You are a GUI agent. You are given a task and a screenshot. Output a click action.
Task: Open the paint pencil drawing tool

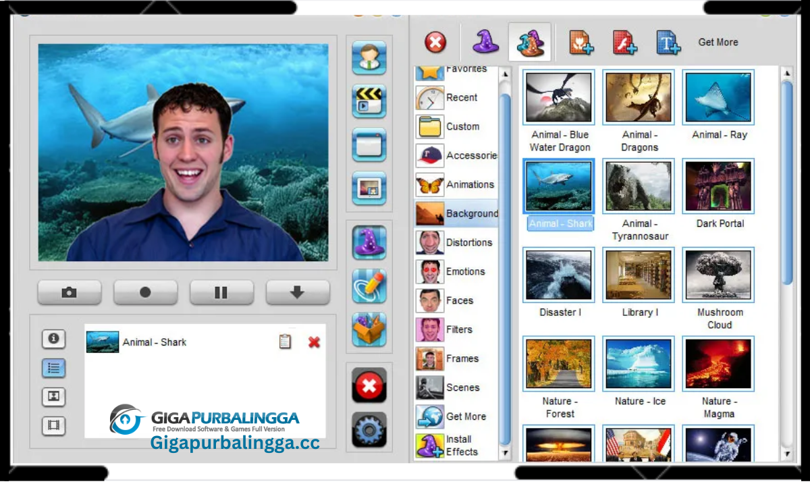tap(369, 286)
